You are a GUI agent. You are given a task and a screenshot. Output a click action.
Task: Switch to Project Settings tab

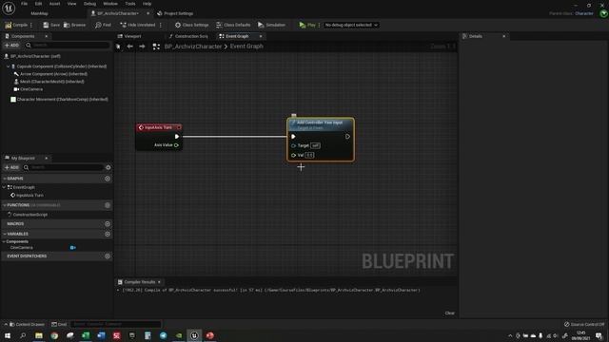175,13
